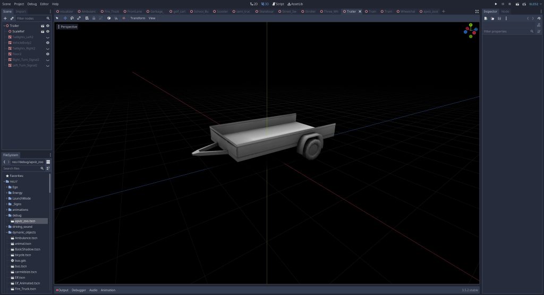Click the Select mode arrow tool
Screen dimensions: 544x295
coord(57,18)
